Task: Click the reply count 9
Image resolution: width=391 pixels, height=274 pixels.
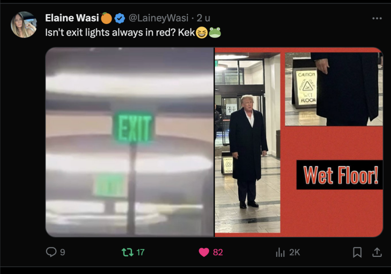Action: 63,253
